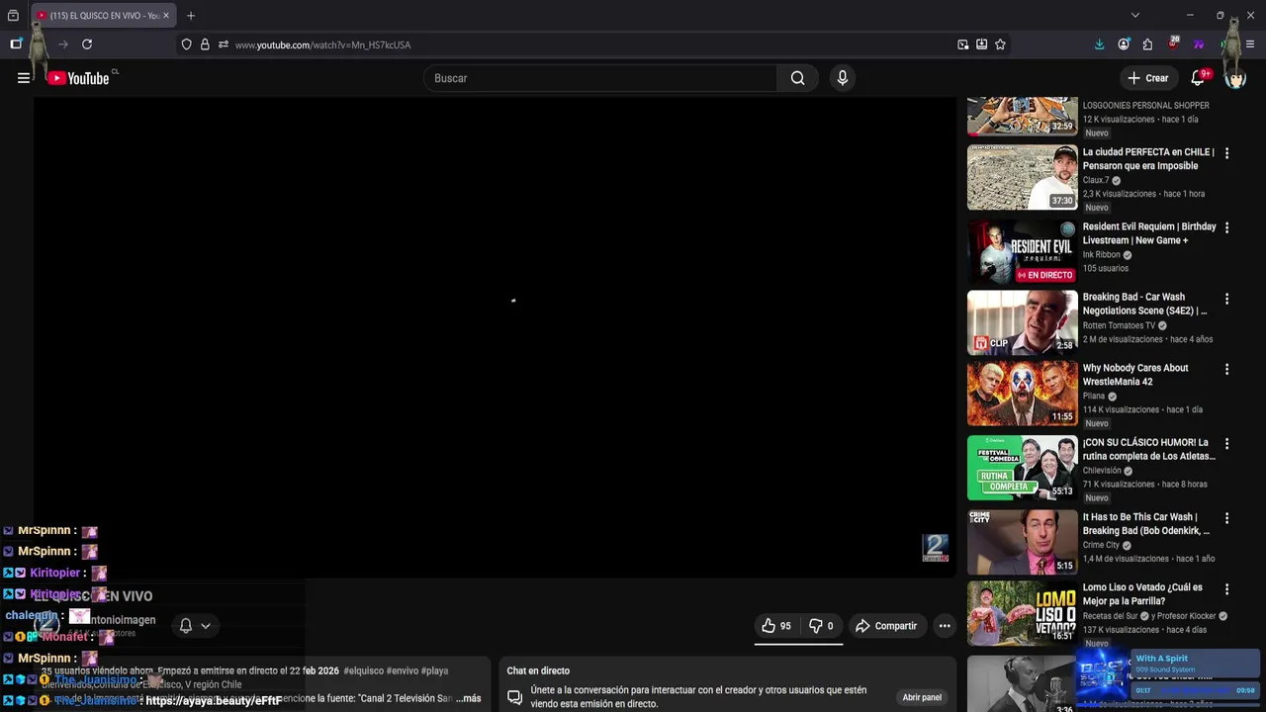Open options for Los Atletas rutina video

click(x=1226, y=444)
